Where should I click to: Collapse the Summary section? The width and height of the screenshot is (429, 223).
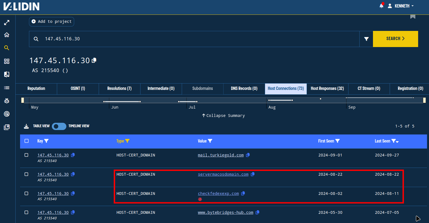(223, 116)
